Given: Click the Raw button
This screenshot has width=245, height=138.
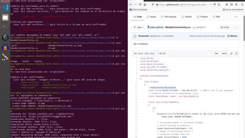Looking at the screenshot, I should click(216, 54).
